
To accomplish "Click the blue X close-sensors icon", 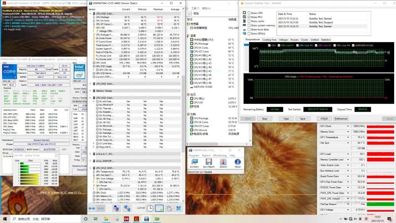I will tap(178, 208).
